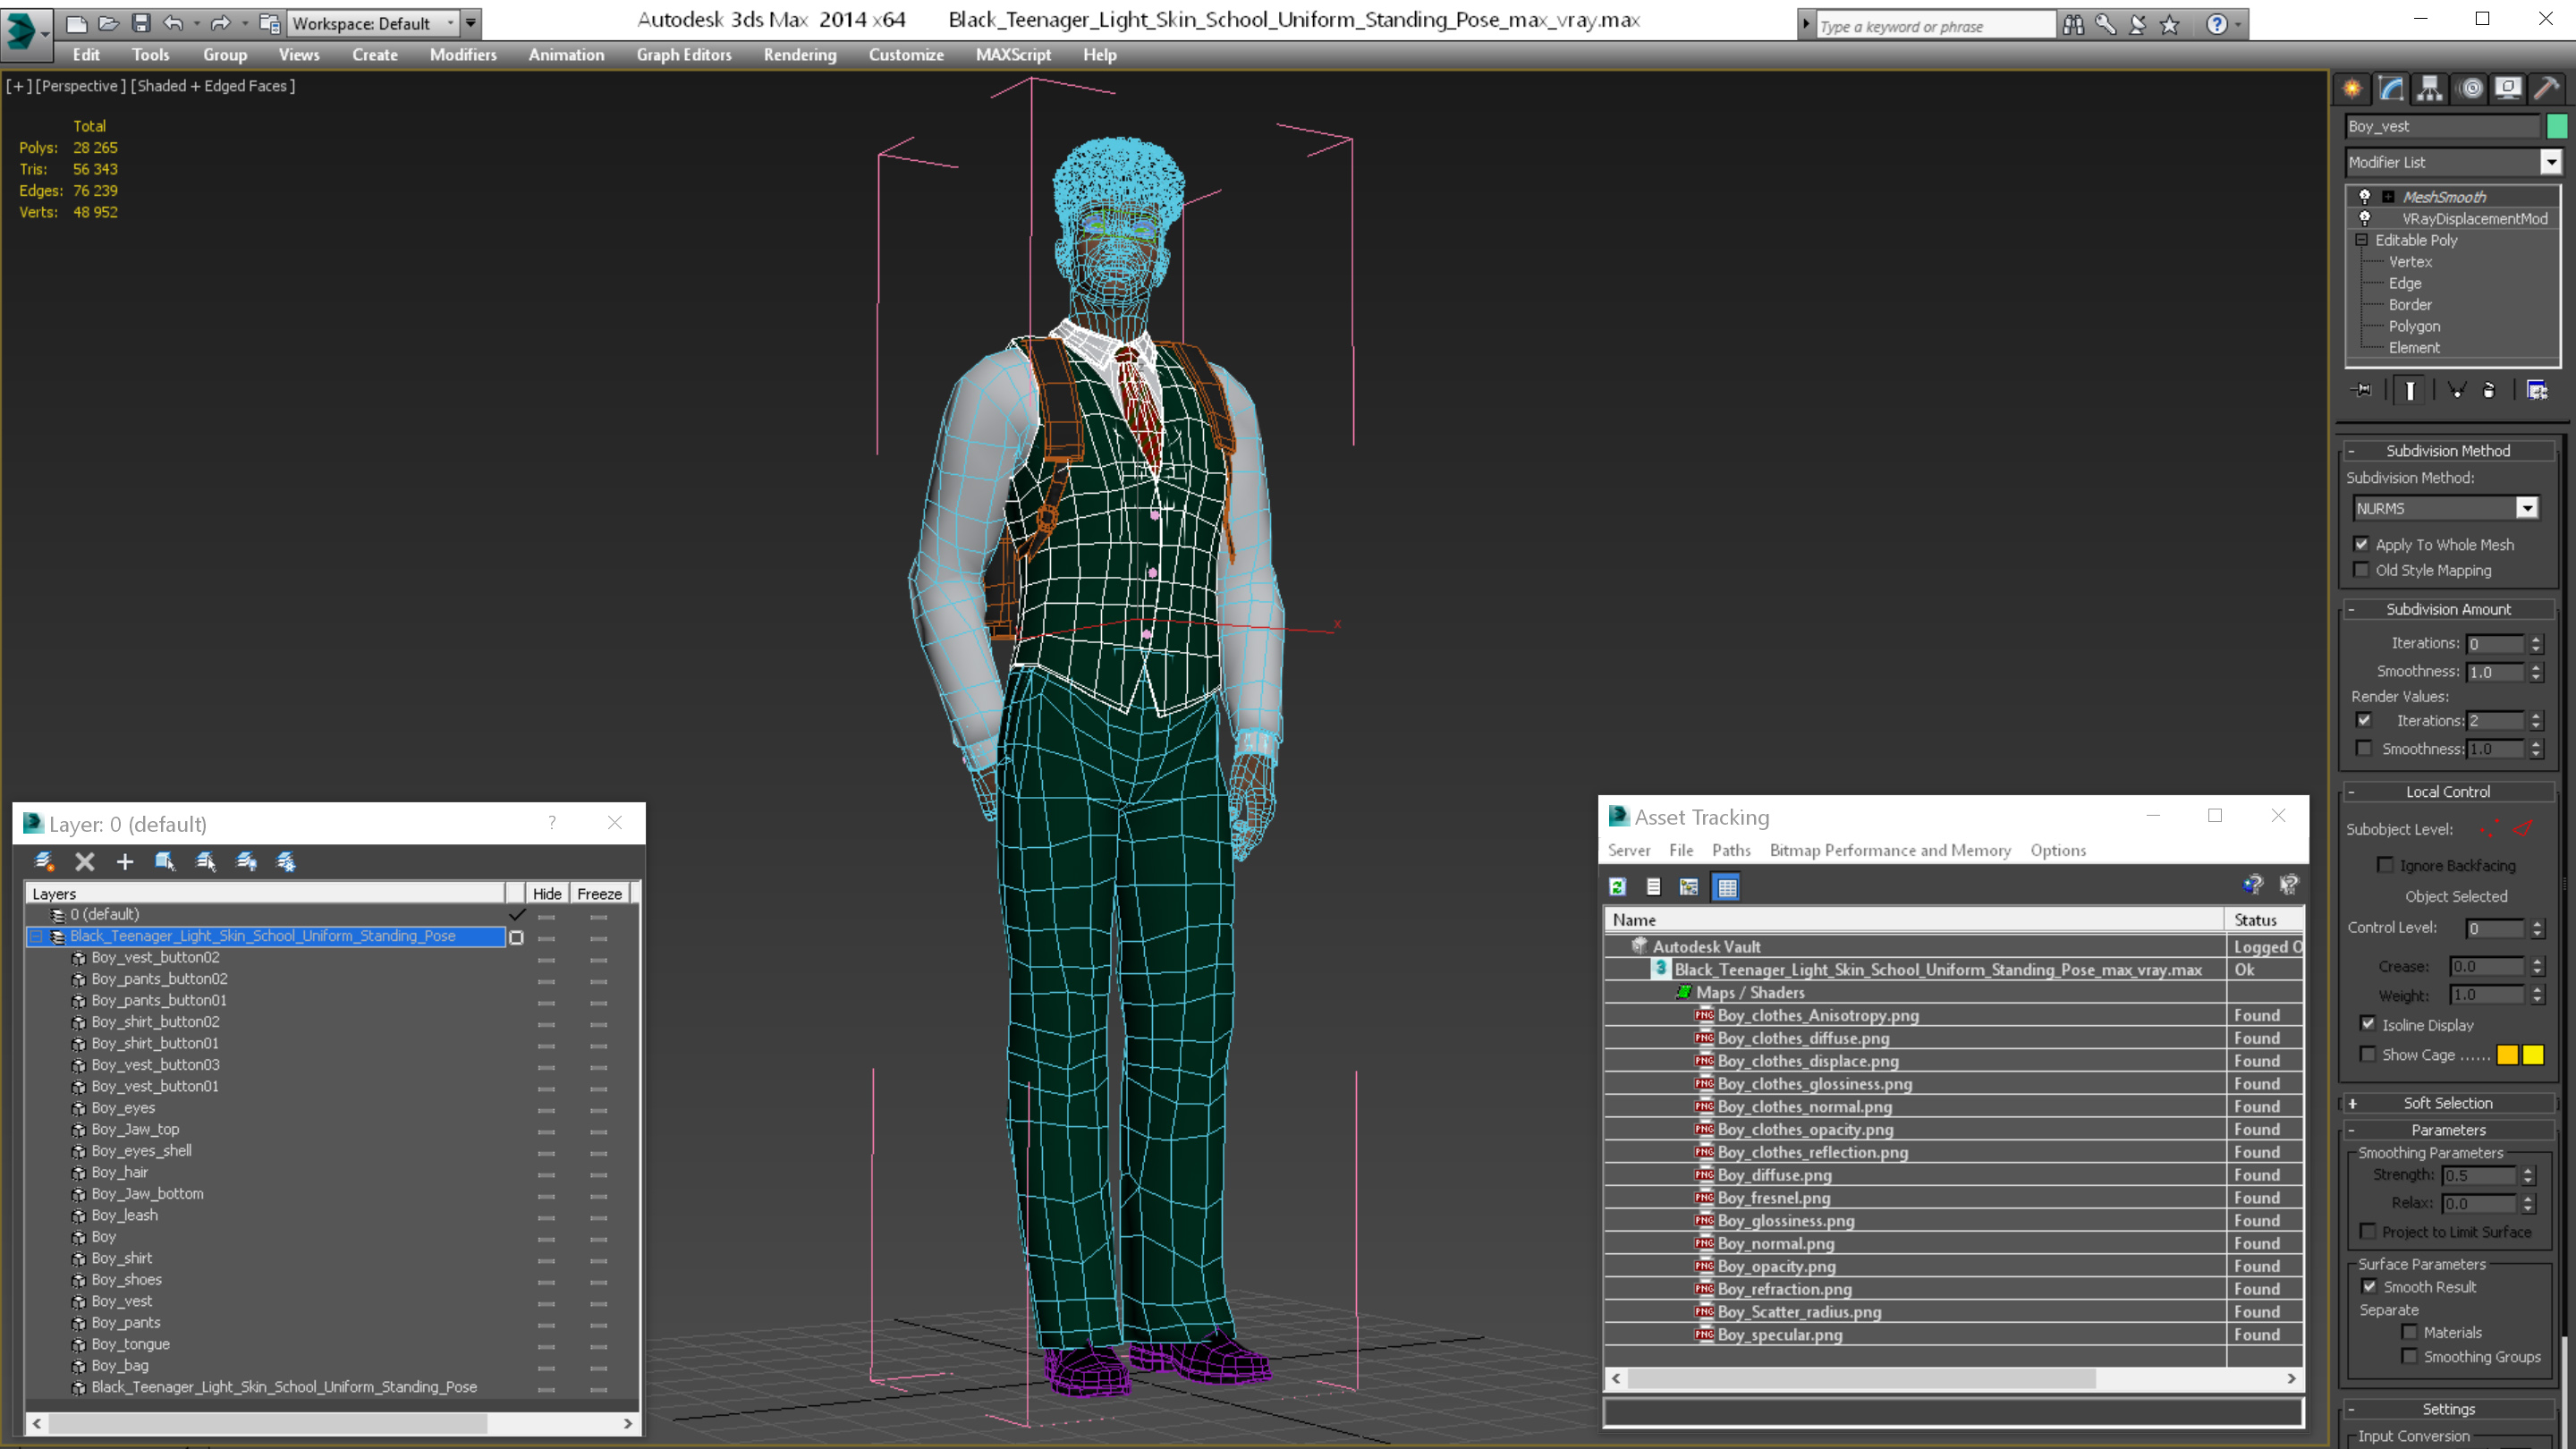
Task: Open the Utilities panel hammer icon
Action: click(2547, 88)
